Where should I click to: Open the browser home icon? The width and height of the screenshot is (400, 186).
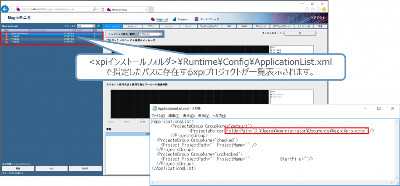pyautogui.click(x=307, y=9)
